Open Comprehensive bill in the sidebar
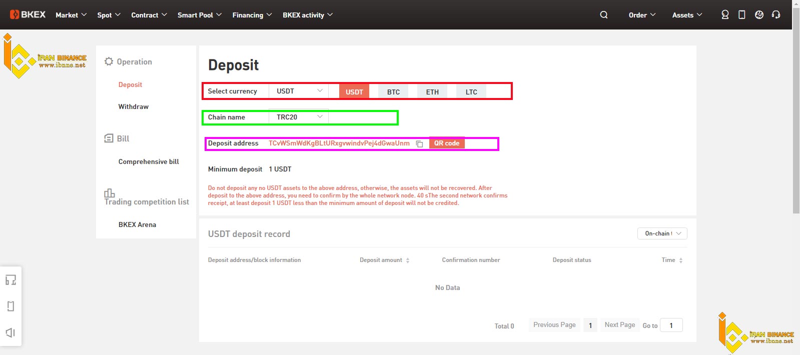 pos(149,161)
